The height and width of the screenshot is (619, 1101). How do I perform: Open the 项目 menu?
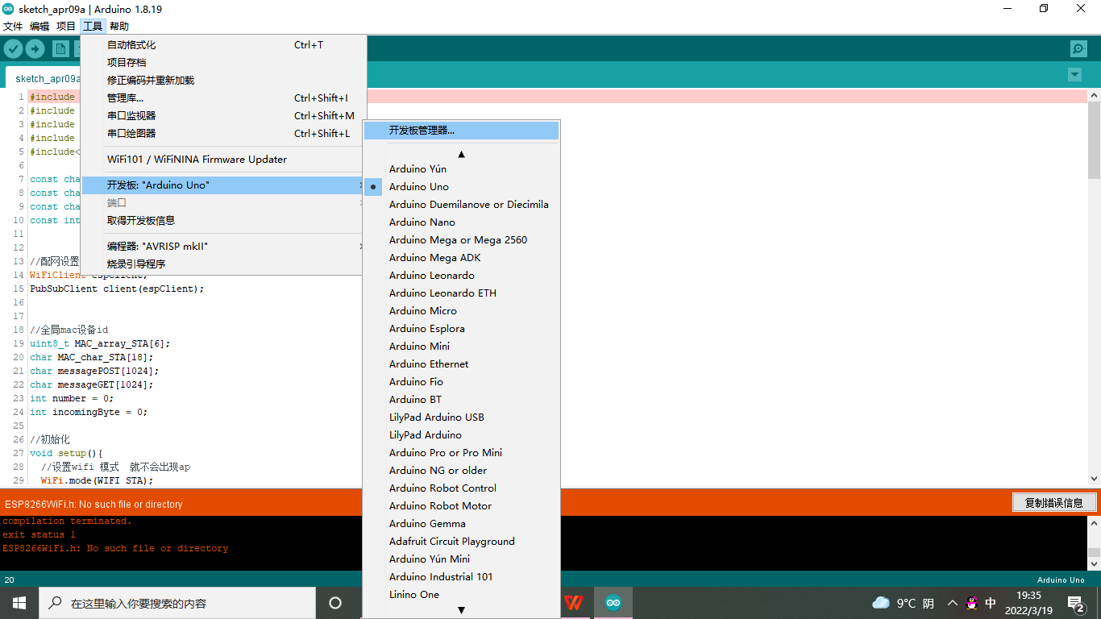[66, 26]
